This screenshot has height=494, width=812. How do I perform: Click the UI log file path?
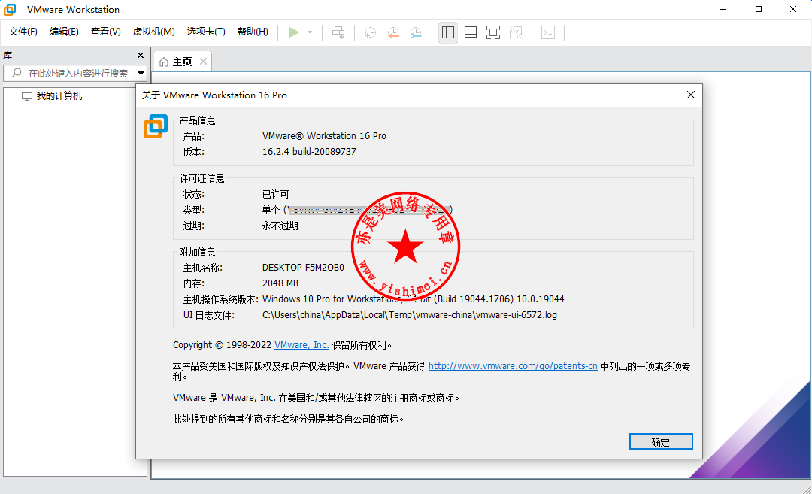tap(410, 315)
